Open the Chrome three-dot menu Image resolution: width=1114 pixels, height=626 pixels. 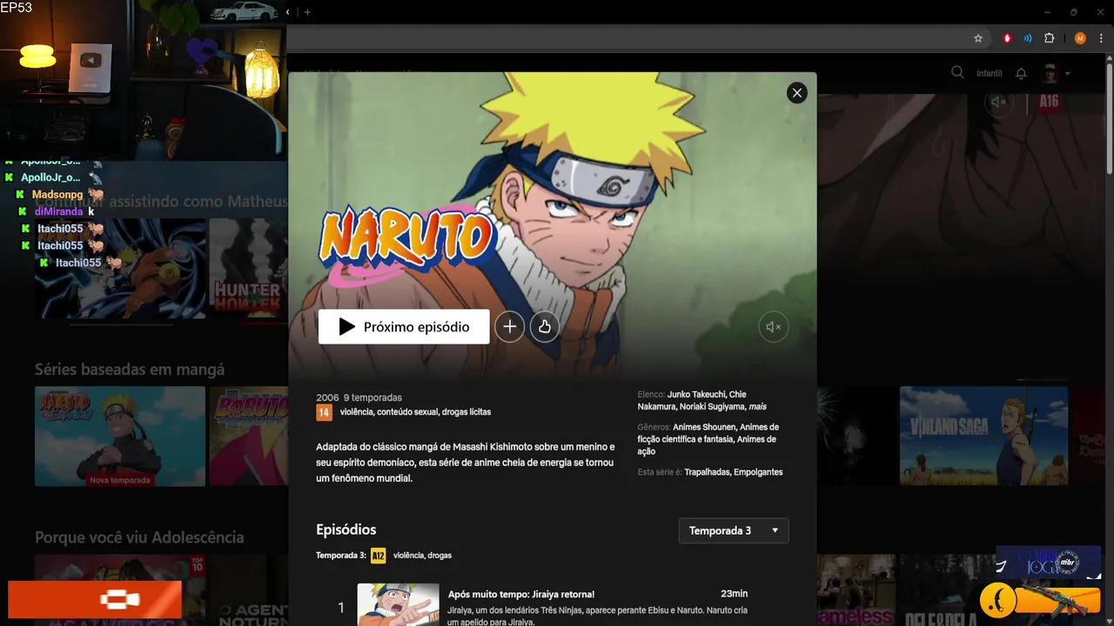tap(1100, 38)
